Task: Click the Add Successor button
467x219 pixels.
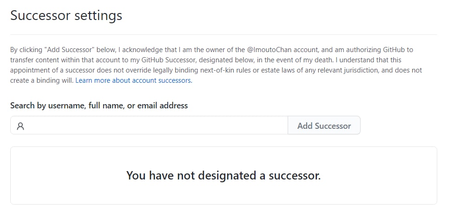Action: [324, 126]
